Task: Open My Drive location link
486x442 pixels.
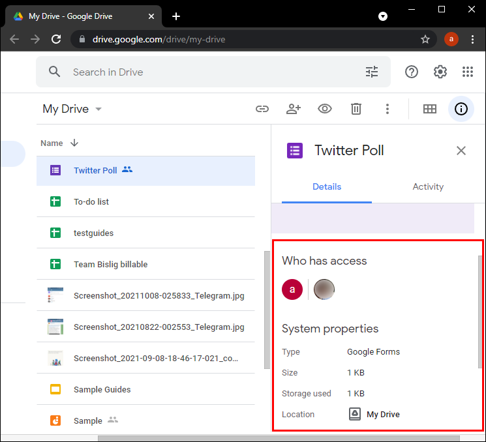Action: [374, 414]
